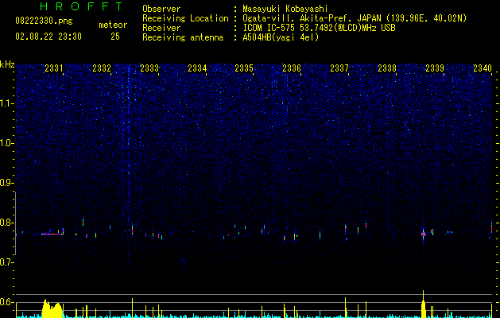Click the long pink horizontal echo near 2331
The width and height of the screenshot is (500, 318).
coord(52,234)
